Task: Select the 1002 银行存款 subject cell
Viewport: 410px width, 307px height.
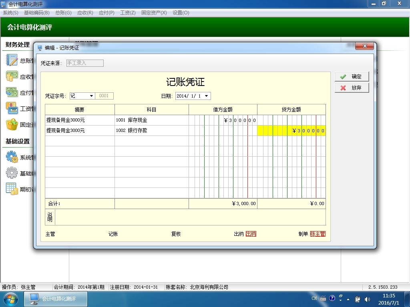Action: (x=152, y=131)
